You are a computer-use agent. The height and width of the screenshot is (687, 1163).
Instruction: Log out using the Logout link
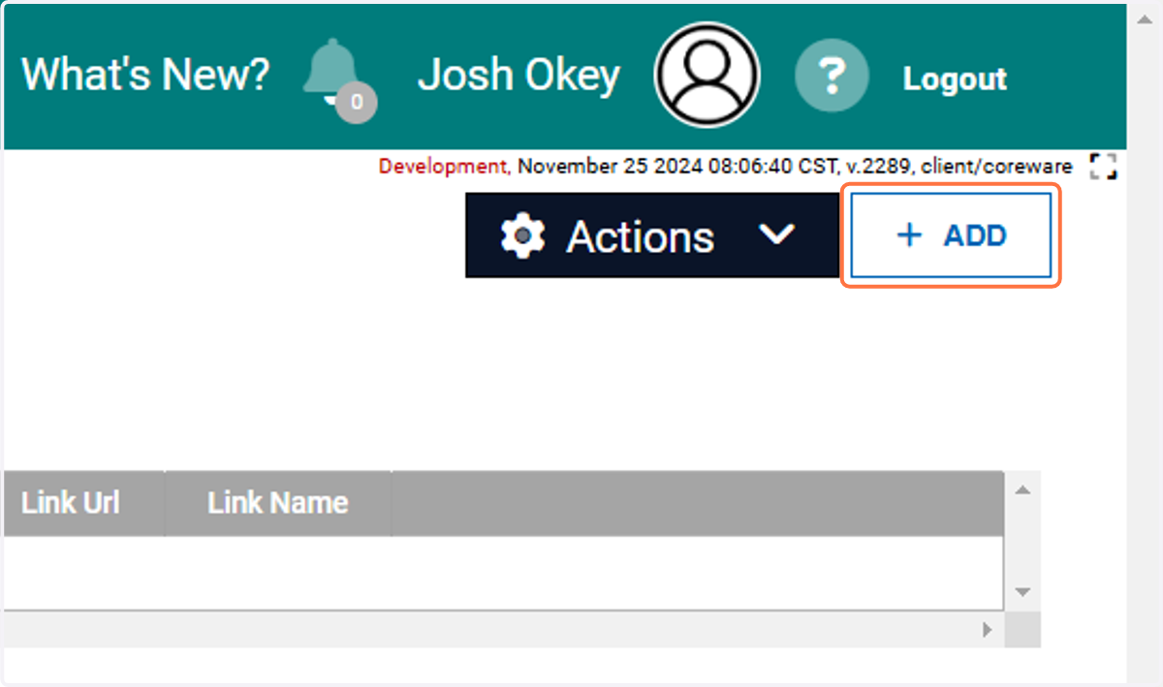(x=955, y=78)
